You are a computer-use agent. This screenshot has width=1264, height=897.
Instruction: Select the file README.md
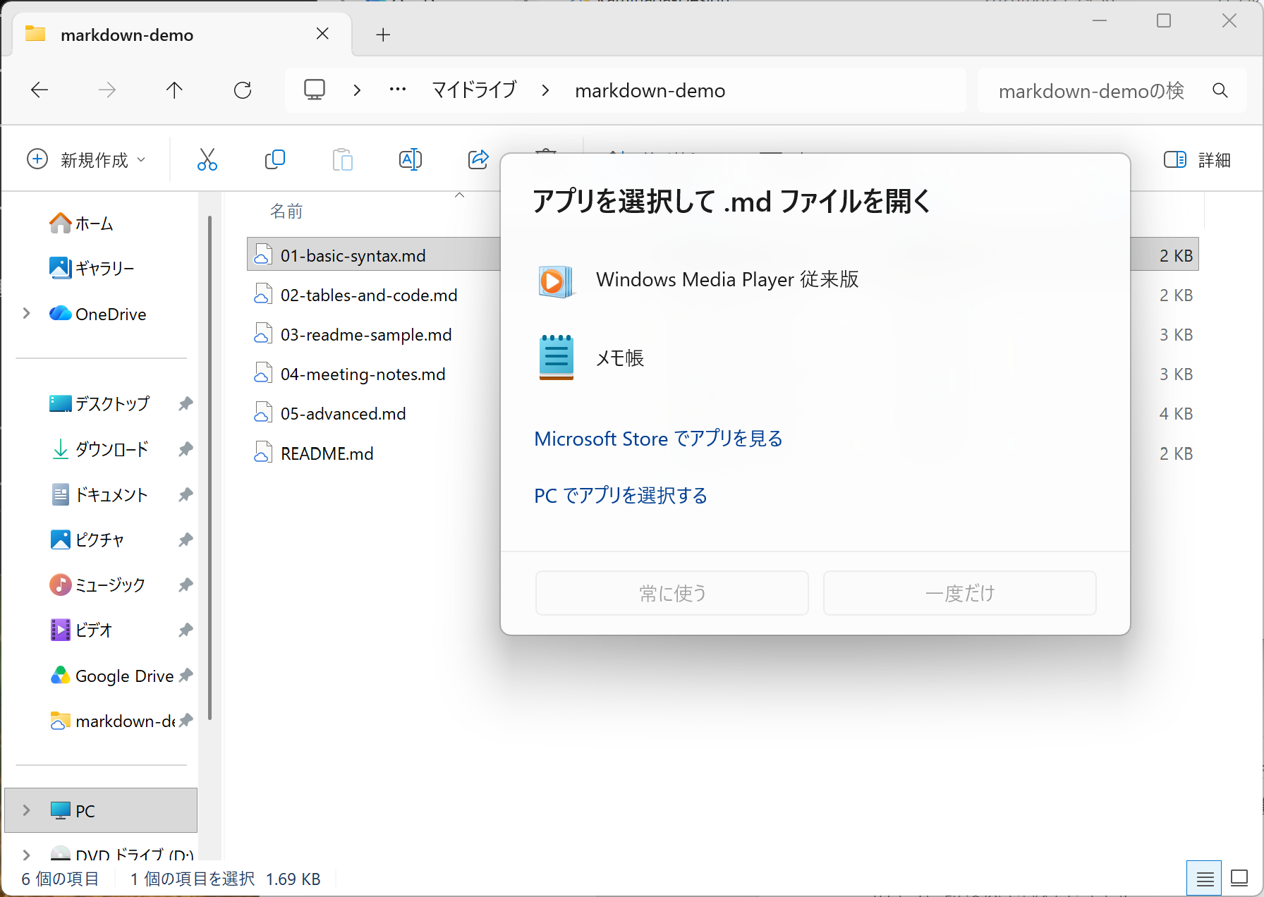327,453
